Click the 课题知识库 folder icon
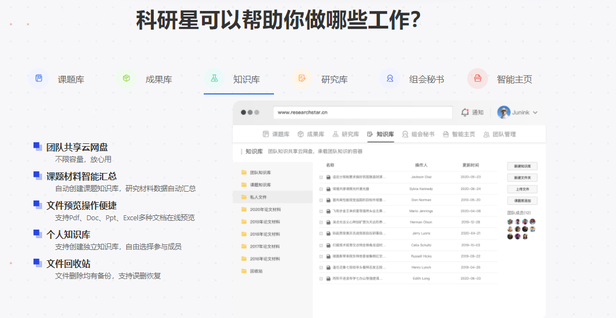This screenshot has width=616, height=318. (x=244, y=185)
